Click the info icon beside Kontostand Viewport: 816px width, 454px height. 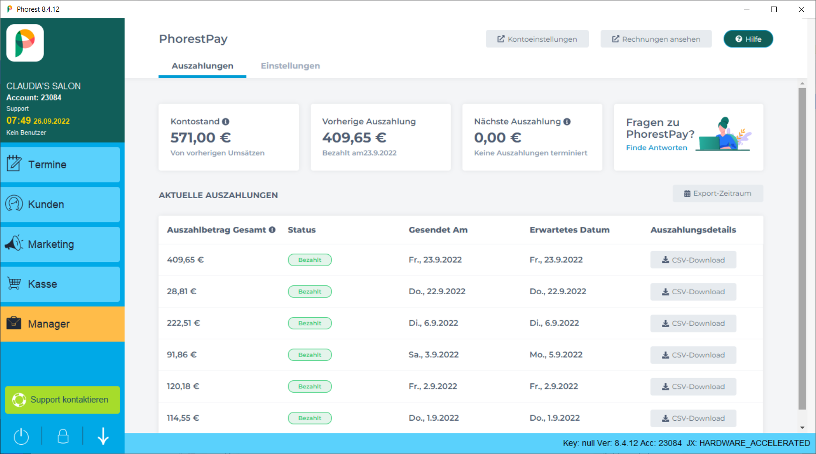(x=226, y=122)
